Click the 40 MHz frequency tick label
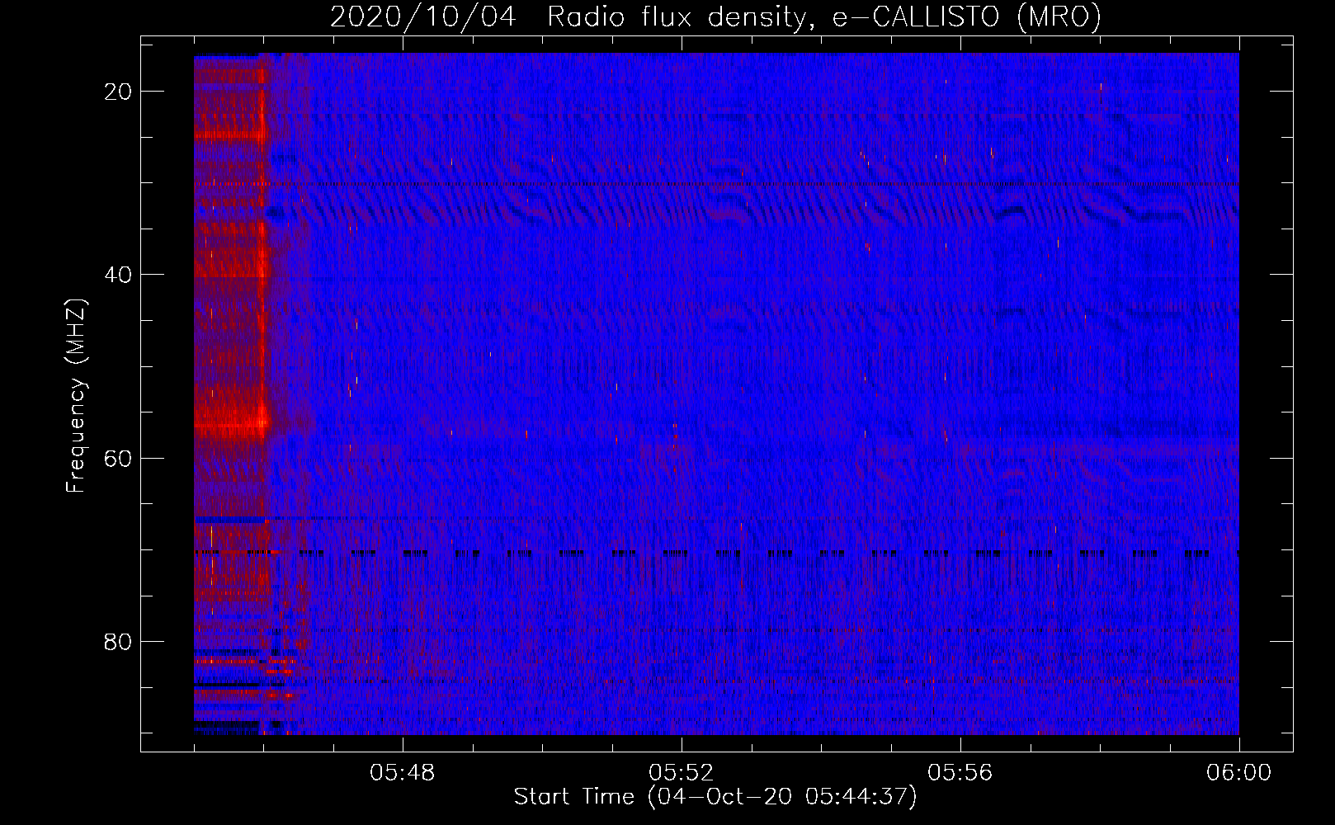This screenshot has width=1335, height=825. click(118, 275)
